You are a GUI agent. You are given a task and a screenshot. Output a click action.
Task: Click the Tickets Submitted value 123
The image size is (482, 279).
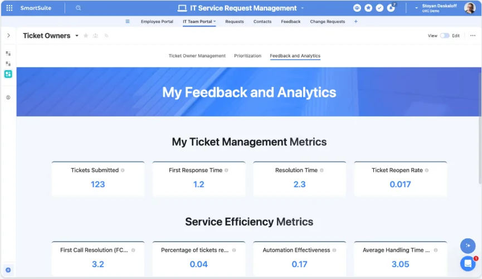(98, 184)
